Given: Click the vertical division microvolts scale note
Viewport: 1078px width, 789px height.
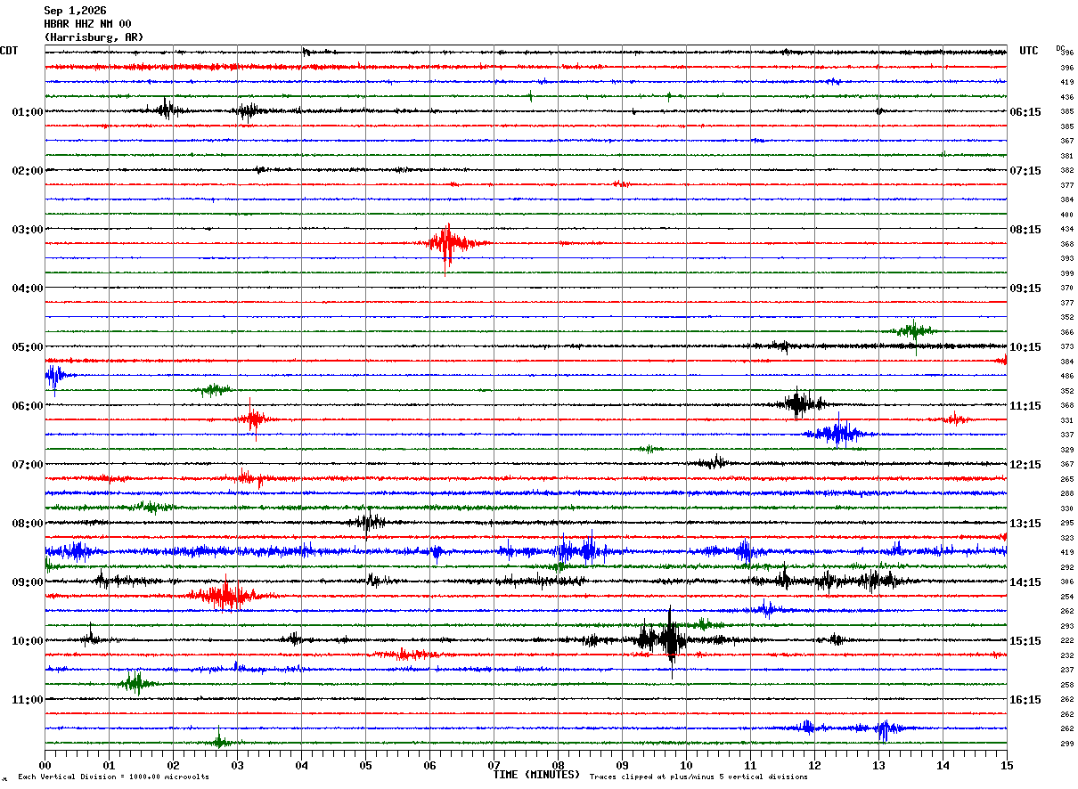Looking at the screenshot, I should point(113,777).
